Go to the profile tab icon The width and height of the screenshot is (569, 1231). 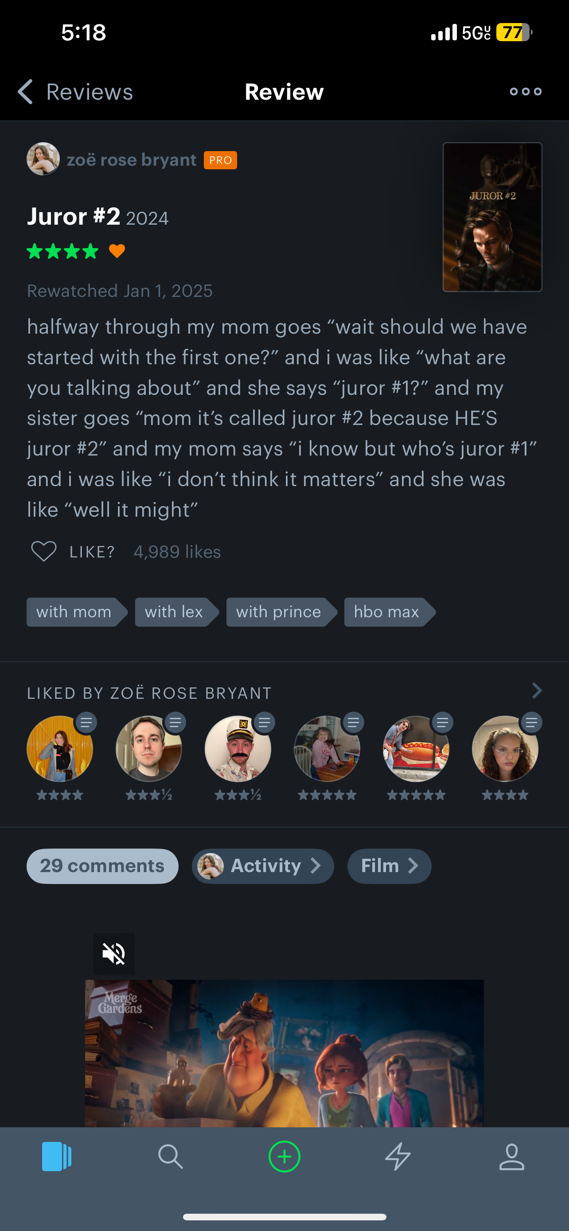point(511,1157)
